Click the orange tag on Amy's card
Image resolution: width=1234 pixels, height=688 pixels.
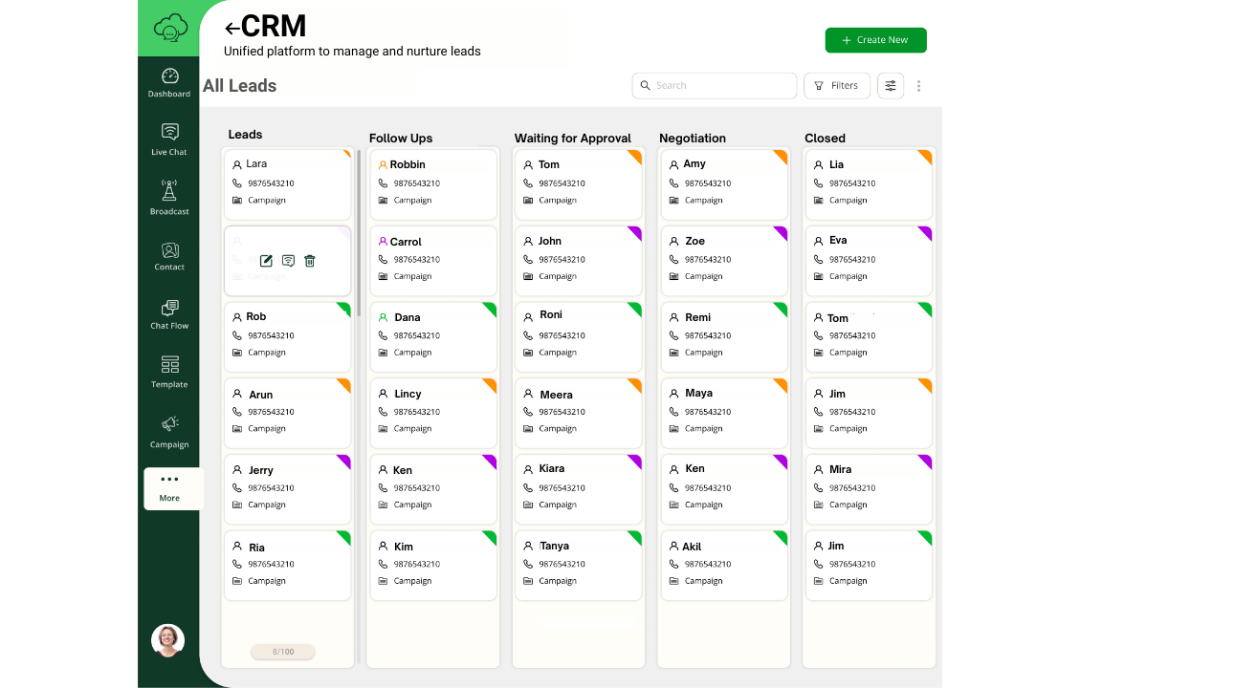pos(782,156)
